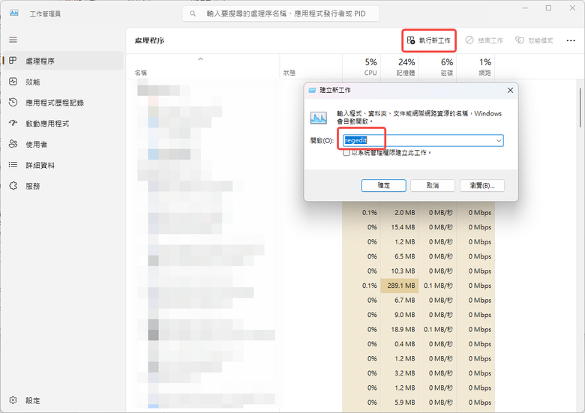This screenshot has height=413, width=585.
Task: Focus the process search box
Action: pyautogui.click(x=280, y=13)
